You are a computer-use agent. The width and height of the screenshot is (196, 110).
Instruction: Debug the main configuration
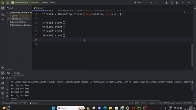[x=151, y=2]
